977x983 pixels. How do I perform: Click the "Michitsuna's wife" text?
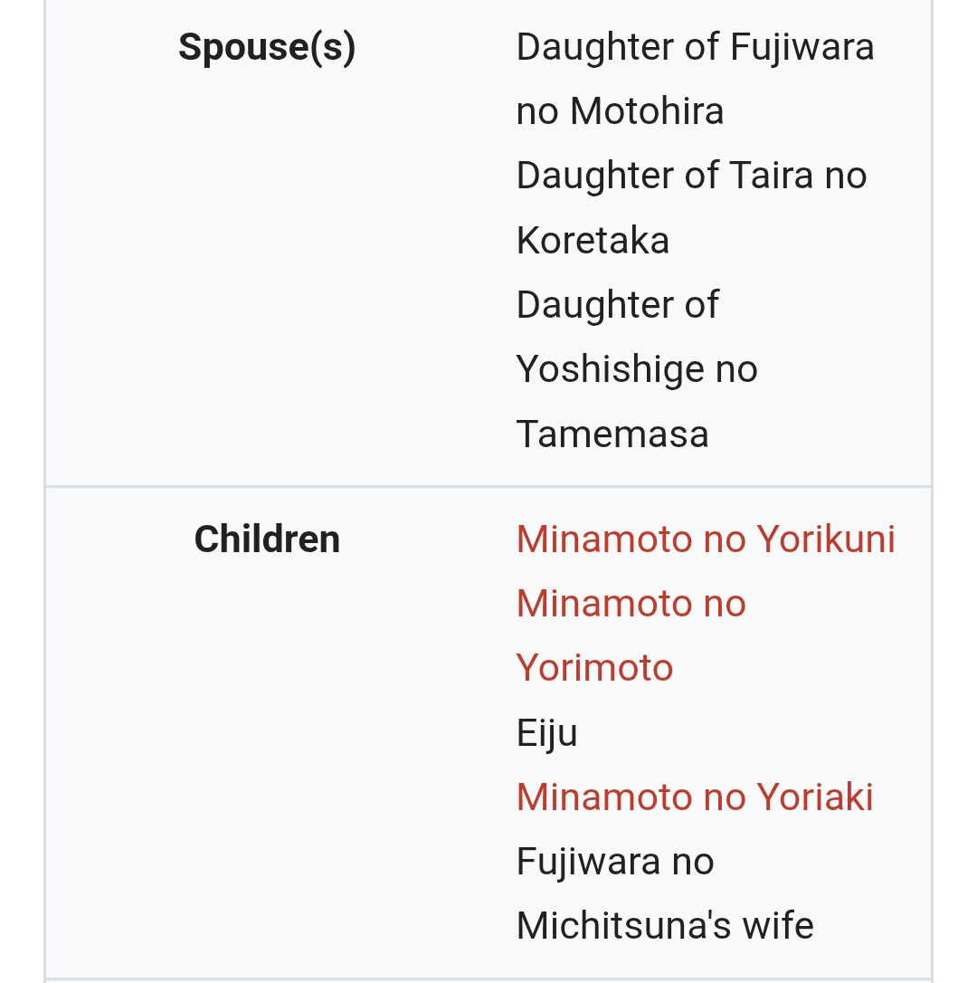pos(665,925)
